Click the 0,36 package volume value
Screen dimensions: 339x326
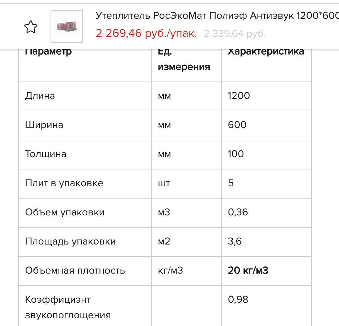click(x=238, y=212)
